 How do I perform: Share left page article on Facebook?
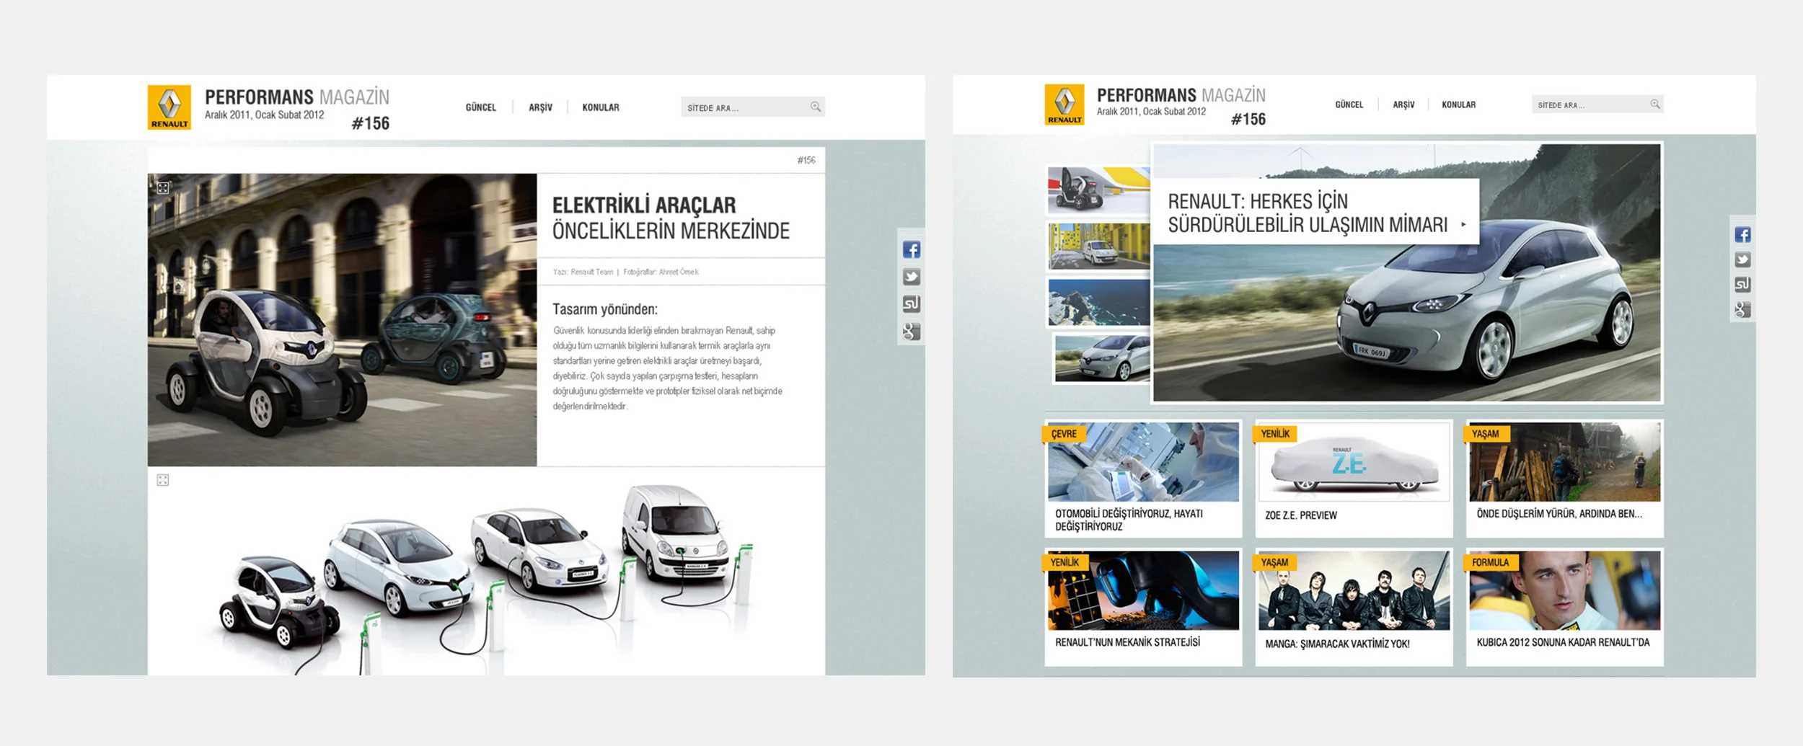(912, 249)
